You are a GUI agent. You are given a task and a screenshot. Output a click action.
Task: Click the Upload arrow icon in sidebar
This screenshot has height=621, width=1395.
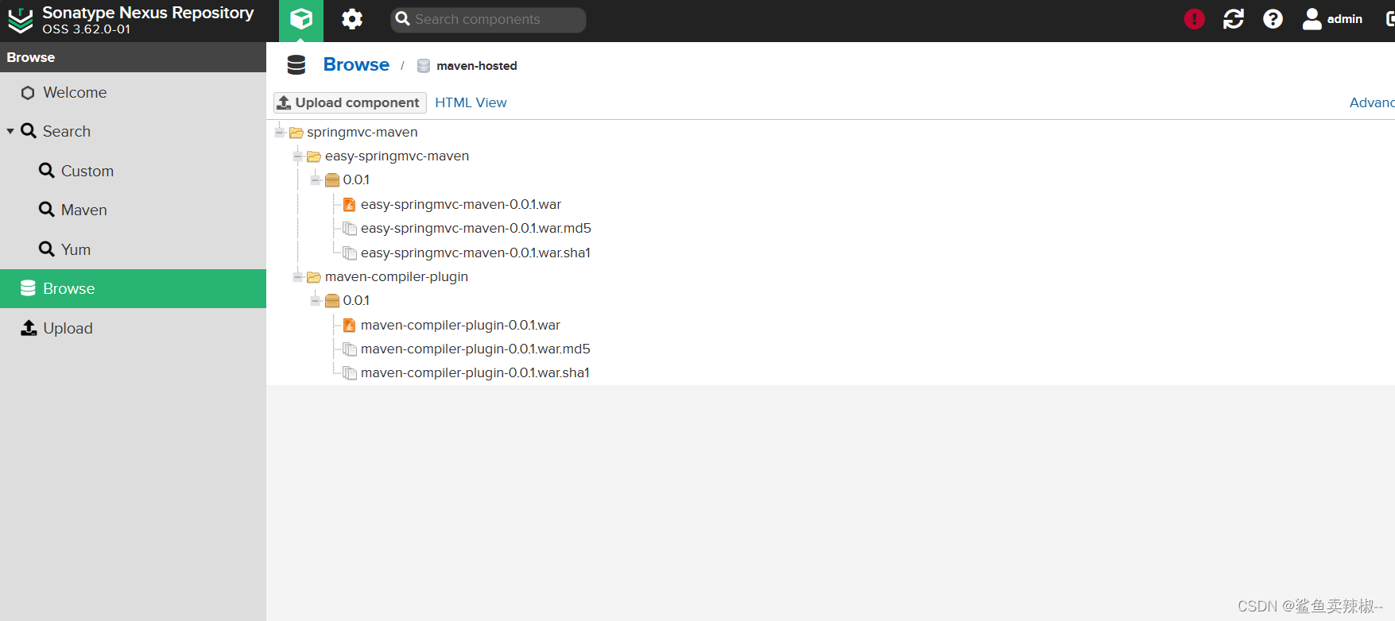29,328
